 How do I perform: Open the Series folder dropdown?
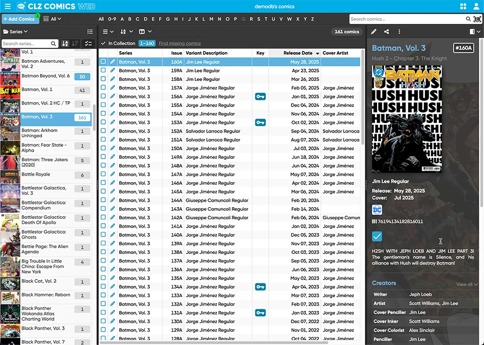click(15, 31)
